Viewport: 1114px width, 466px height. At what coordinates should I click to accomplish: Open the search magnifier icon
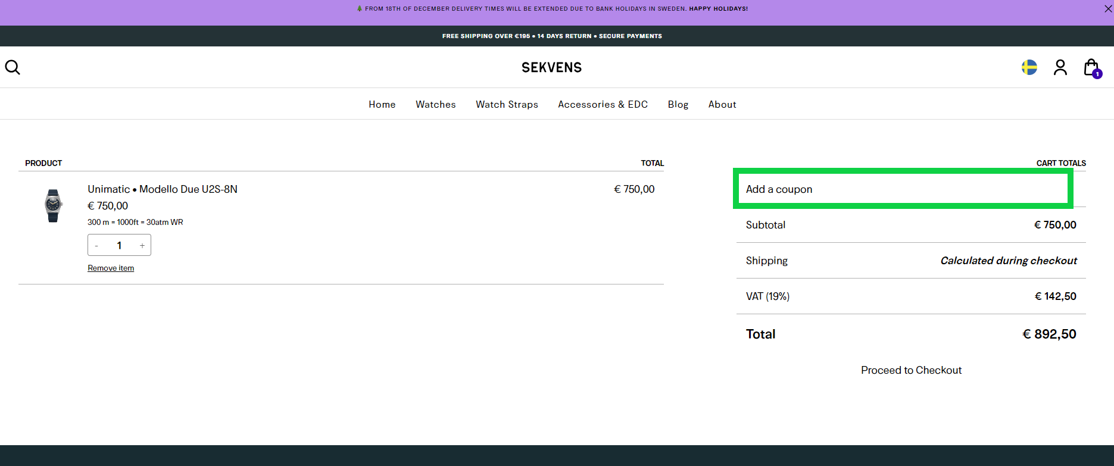(x=13, y=67)
